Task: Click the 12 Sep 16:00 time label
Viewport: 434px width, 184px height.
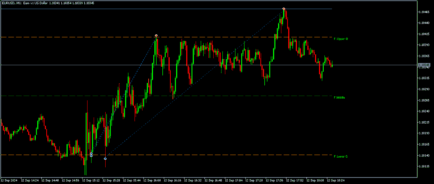Action: tap(153, 180)
